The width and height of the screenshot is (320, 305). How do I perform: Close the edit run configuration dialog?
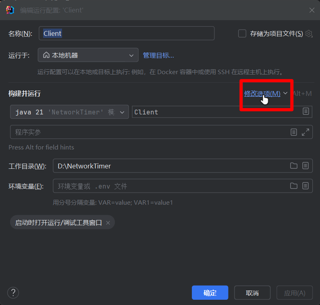coord(312,10)
